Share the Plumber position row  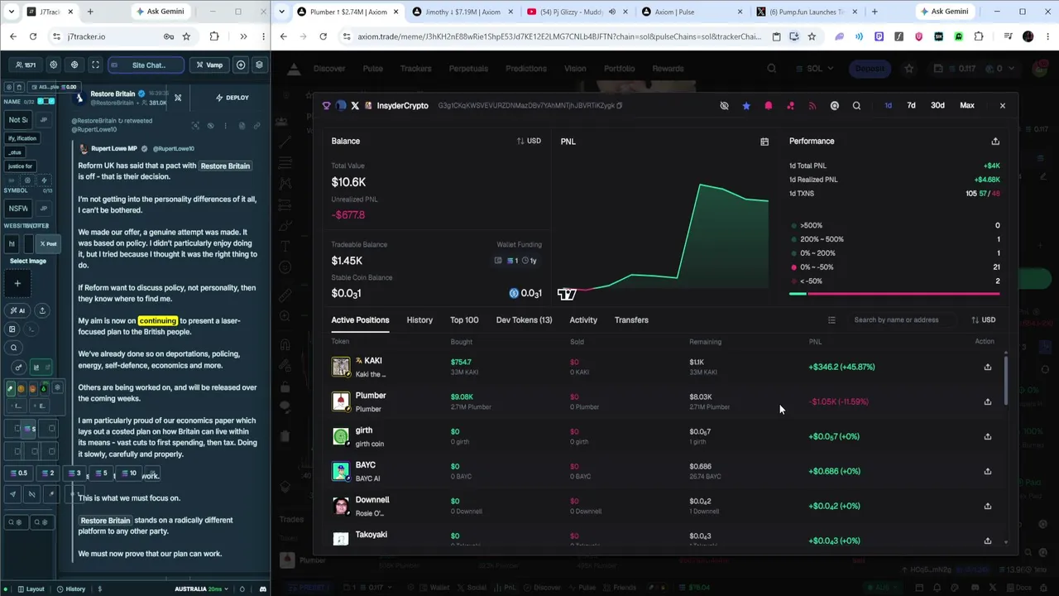point(987,401)
